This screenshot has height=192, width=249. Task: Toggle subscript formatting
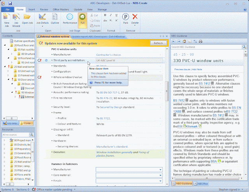click(x=110, y=21)
